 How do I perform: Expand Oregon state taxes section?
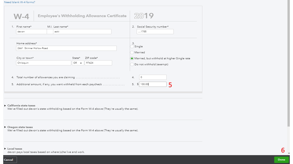(20, 127)
